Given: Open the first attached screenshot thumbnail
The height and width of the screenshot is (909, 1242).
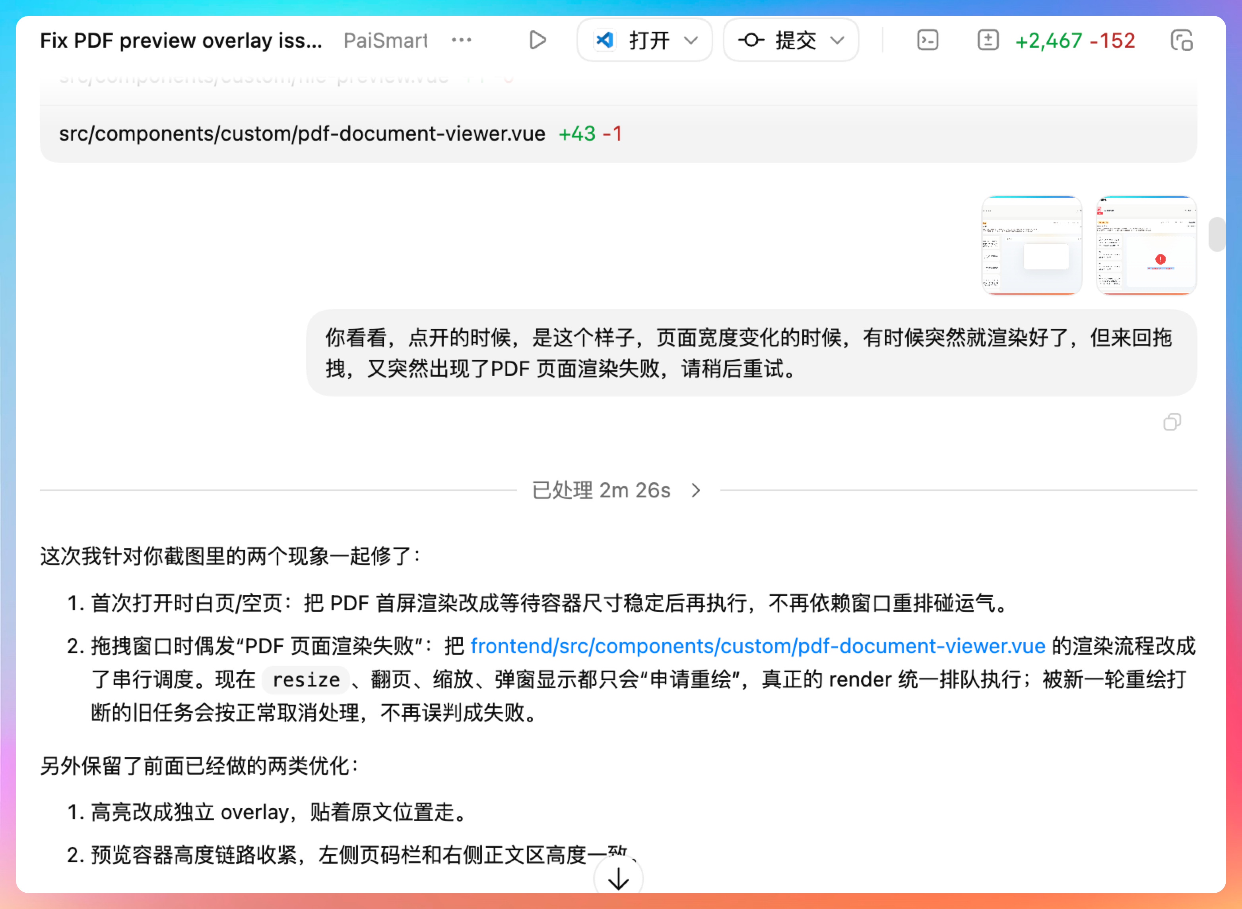Looking at the screenshot, I should pyautogui.click(x=1032, y=246).
